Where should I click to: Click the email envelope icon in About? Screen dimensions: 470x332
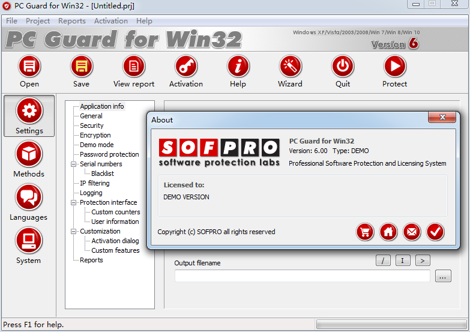pos(412,232)
